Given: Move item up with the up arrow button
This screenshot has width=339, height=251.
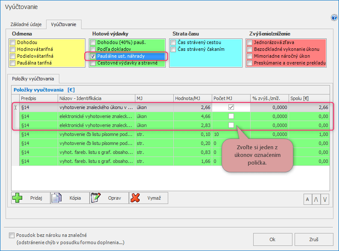Looking at the screenshot, I should pyautogui.click(x=316, y=199).
